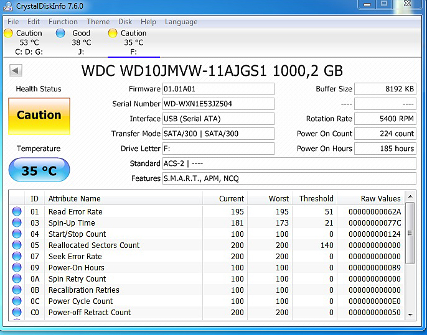This screenshot has width=427, height=335.
Task: Click the attribute list scrollbar thumb
Action: click(410, 233)
